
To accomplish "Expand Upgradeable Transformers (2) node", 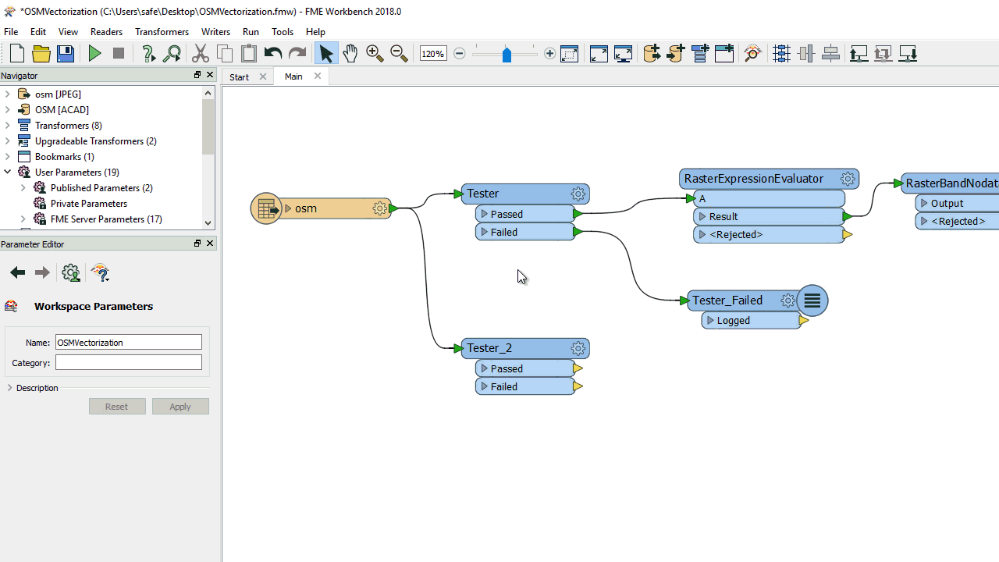I will click(x=8, y=141).
